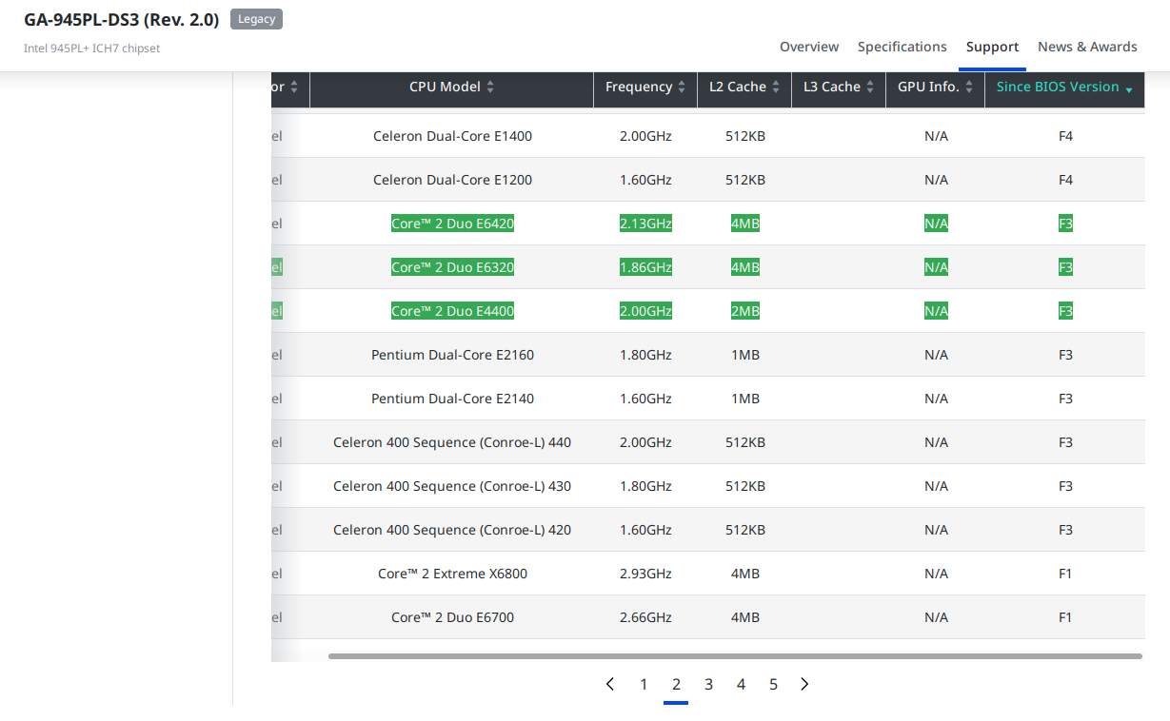Click the CPU Model column header
1170x721 pixels.
click(452, 87)
